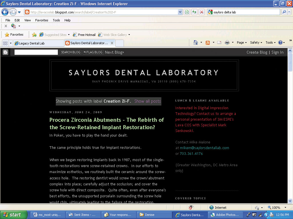Viewport: 293px width, 219px height.
Task: Click the Blogger favicon in address bar
Action: click(x=27, y=12)
